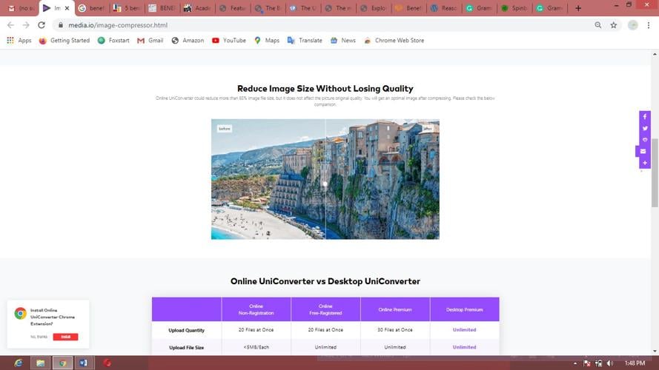Switch to the Google 'benef' tab
Screen dimensions: 659x370
click(92, 8)
